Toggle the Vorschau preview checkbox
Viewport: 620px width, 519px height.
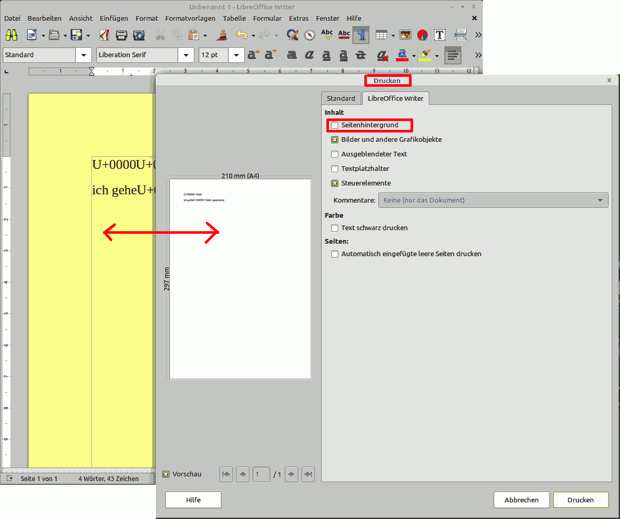click(x=166, y=474)
